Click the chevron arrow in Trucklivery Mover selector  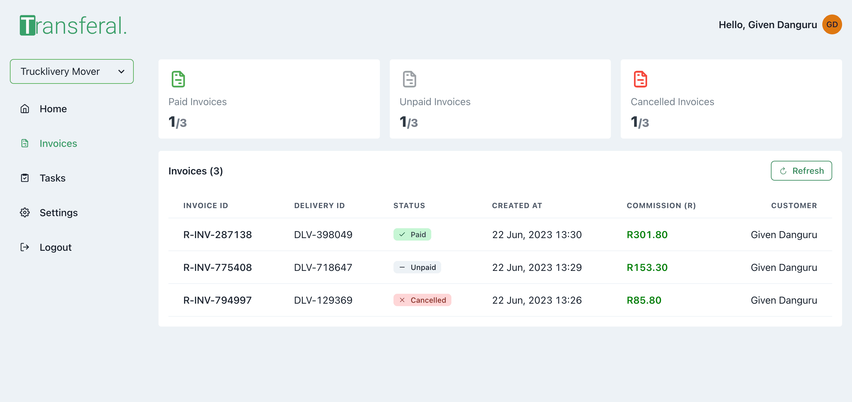tap(121, 71)
